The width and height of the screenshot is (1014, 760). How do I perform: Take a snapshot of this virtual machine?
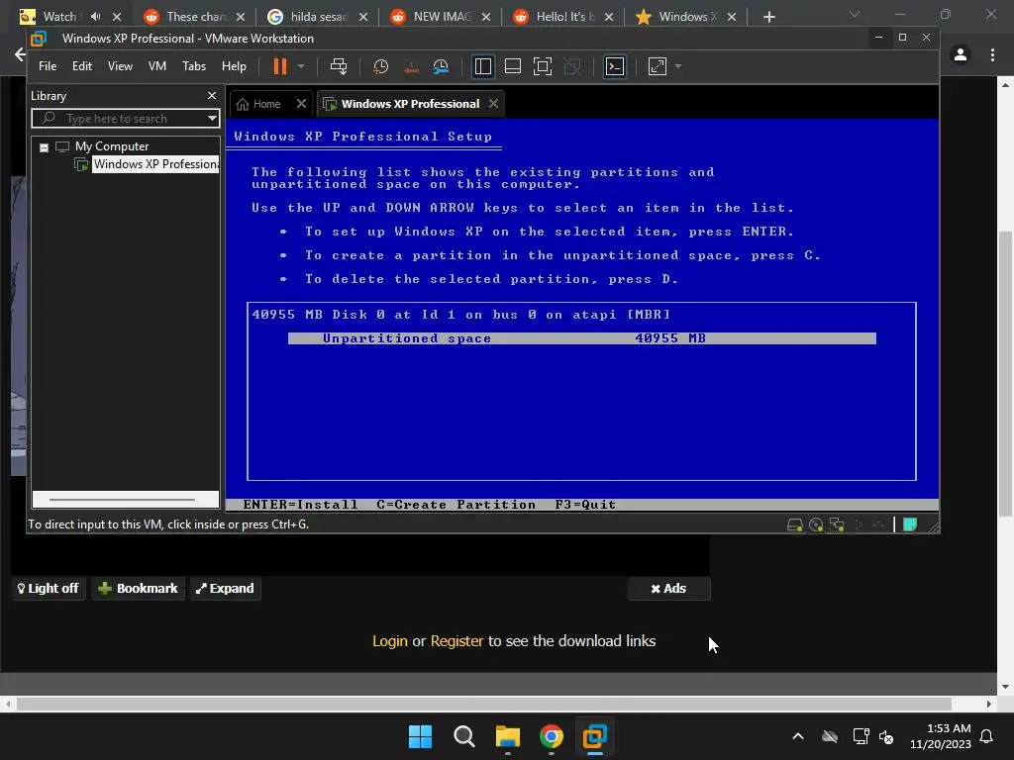coord(380,66)
